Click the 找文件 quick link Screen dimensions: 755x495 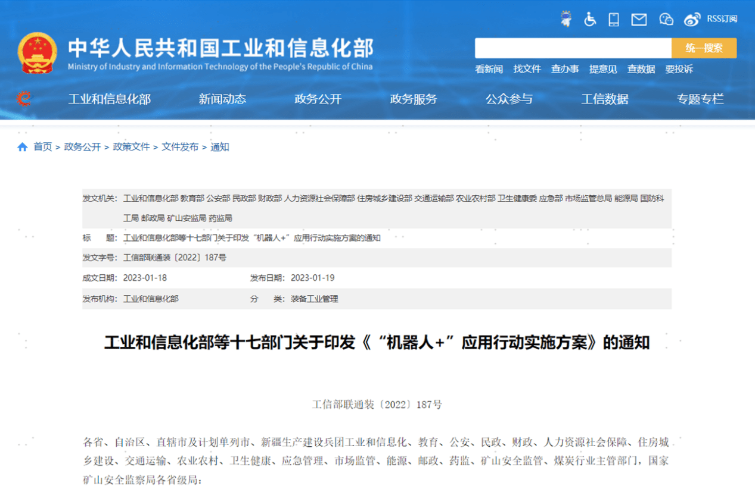click(x=527, y=69)
